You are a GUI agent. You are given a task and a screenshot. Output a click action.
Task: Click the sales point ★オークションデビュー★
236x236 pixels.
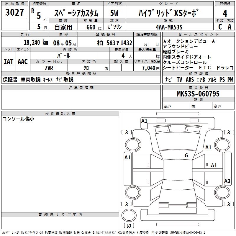point(189,41)
